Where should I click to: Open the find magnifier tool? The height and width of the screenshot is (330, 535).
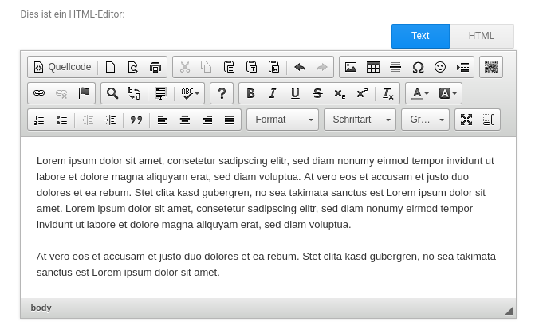click(112, 93)
